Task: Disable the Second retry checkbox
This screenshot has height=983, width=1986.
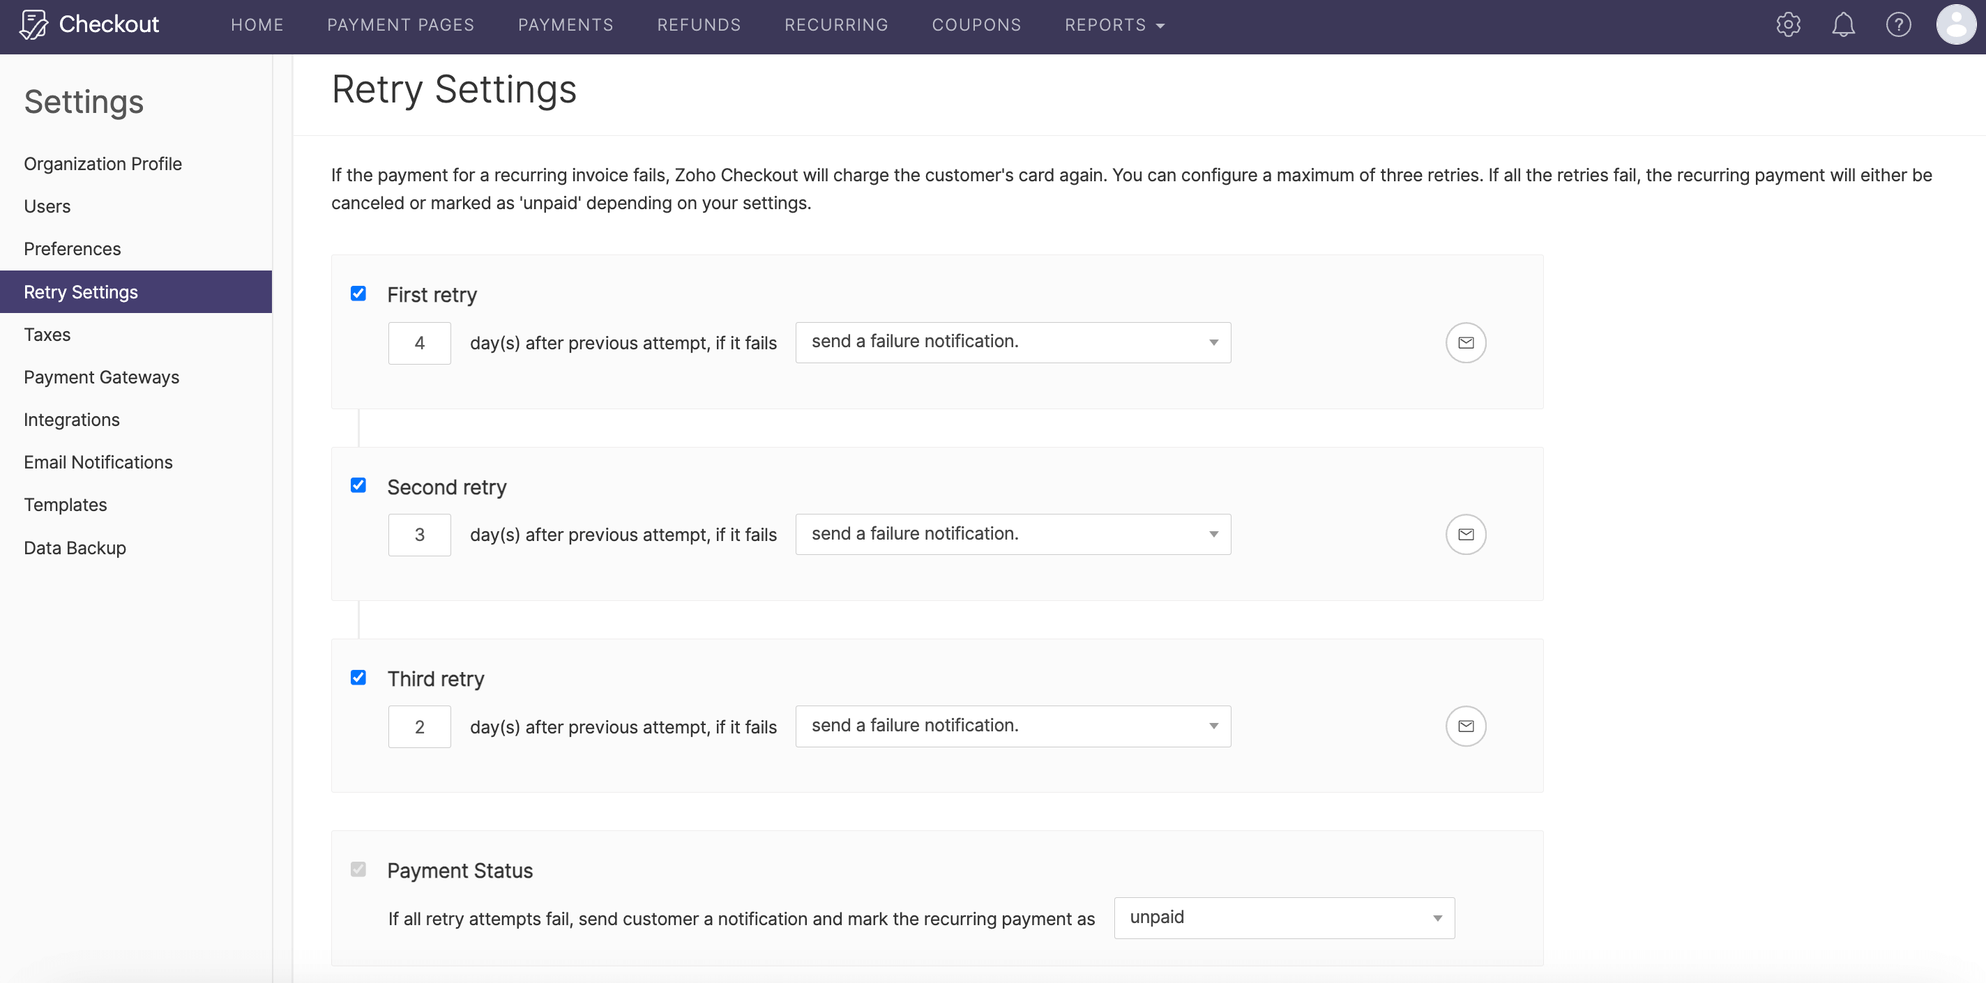Action: pos(358,486)
